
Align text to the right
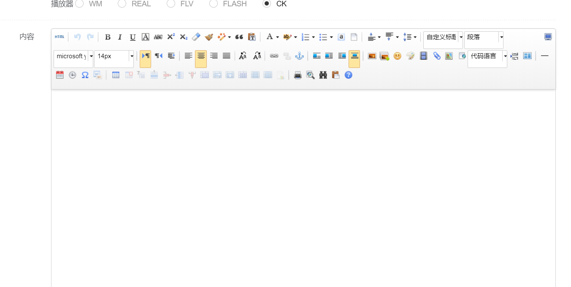[214, 56]
